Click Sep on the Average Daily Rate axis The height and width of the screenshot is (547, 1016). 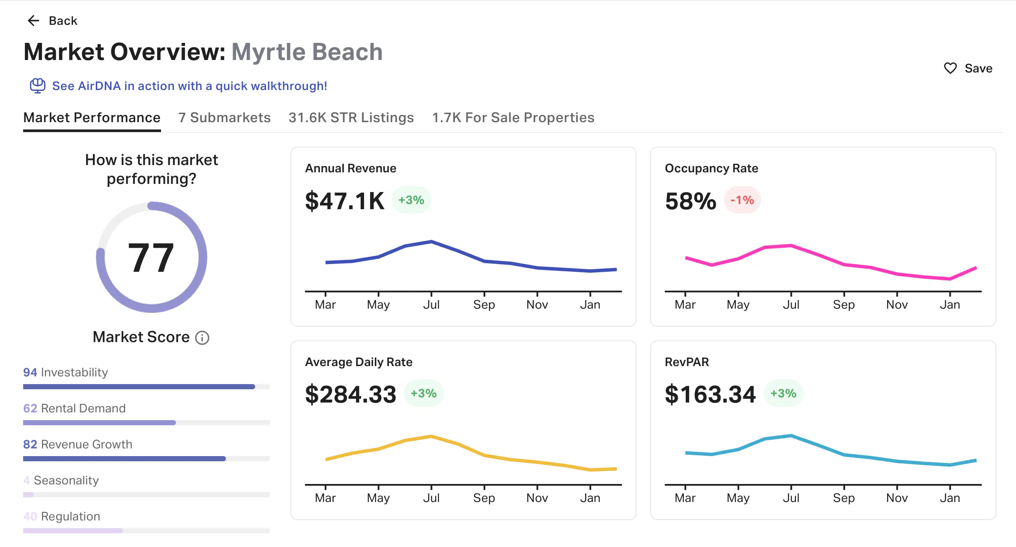[484, 498]
